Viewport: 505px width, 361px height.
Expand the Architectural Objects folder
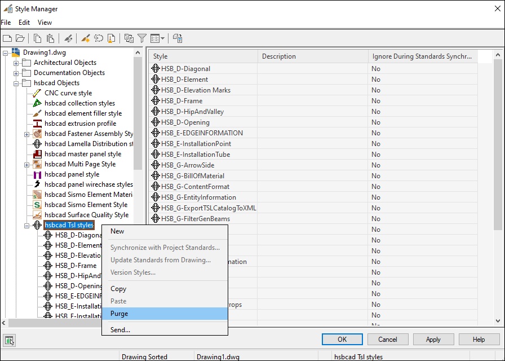click(16, 63)
